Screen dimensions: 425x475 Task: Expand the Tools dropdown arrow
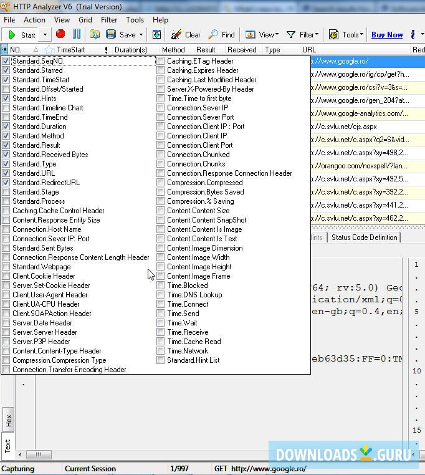(x=361, y=34)
